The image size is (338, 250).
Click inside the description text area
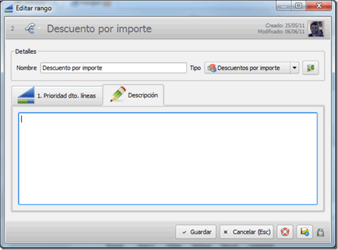pyautogui.click(x=168, y=159)
